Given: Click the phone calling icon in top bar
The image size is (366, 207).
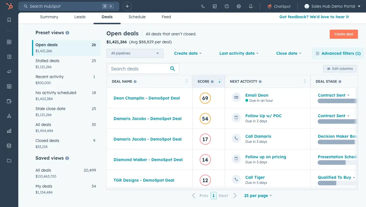Looking at the screenshot, I should tap(203, 6).
